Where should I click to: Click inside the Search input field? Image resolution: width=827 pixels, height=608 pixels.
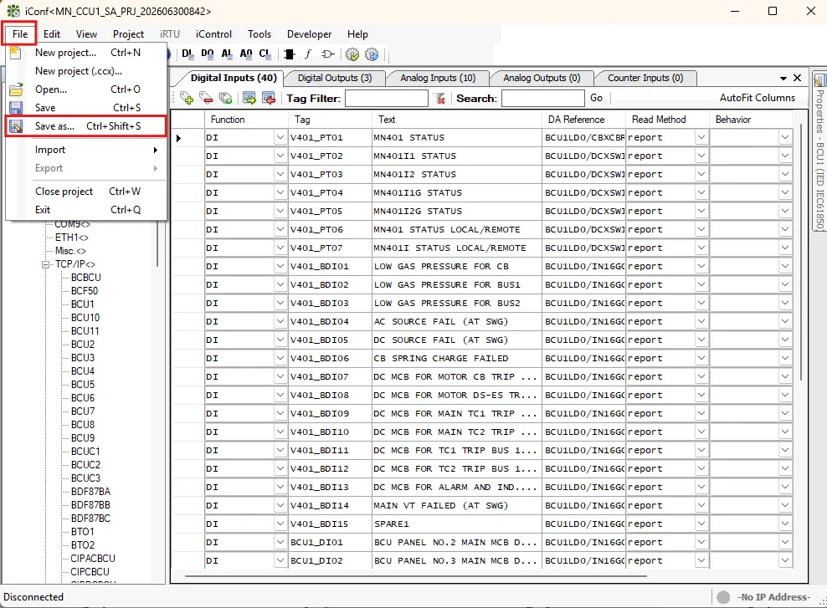[542, 99]
